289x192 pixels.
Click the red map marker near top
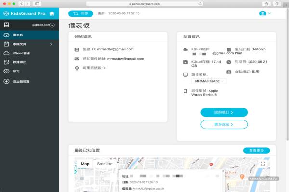211,165
